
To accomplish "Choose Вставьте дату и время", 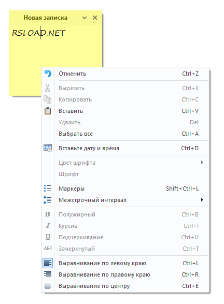I will (125, 148).
